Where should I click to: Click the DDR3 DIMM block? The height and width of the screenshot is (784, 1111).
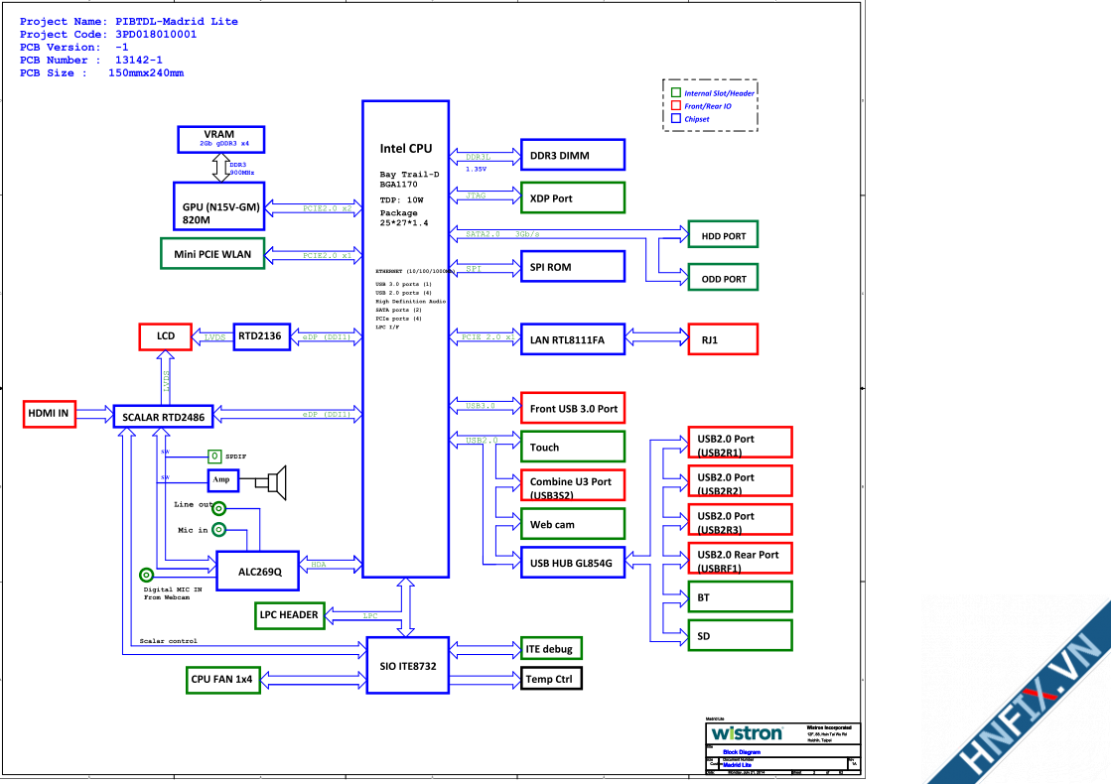(x=572, y=155)
